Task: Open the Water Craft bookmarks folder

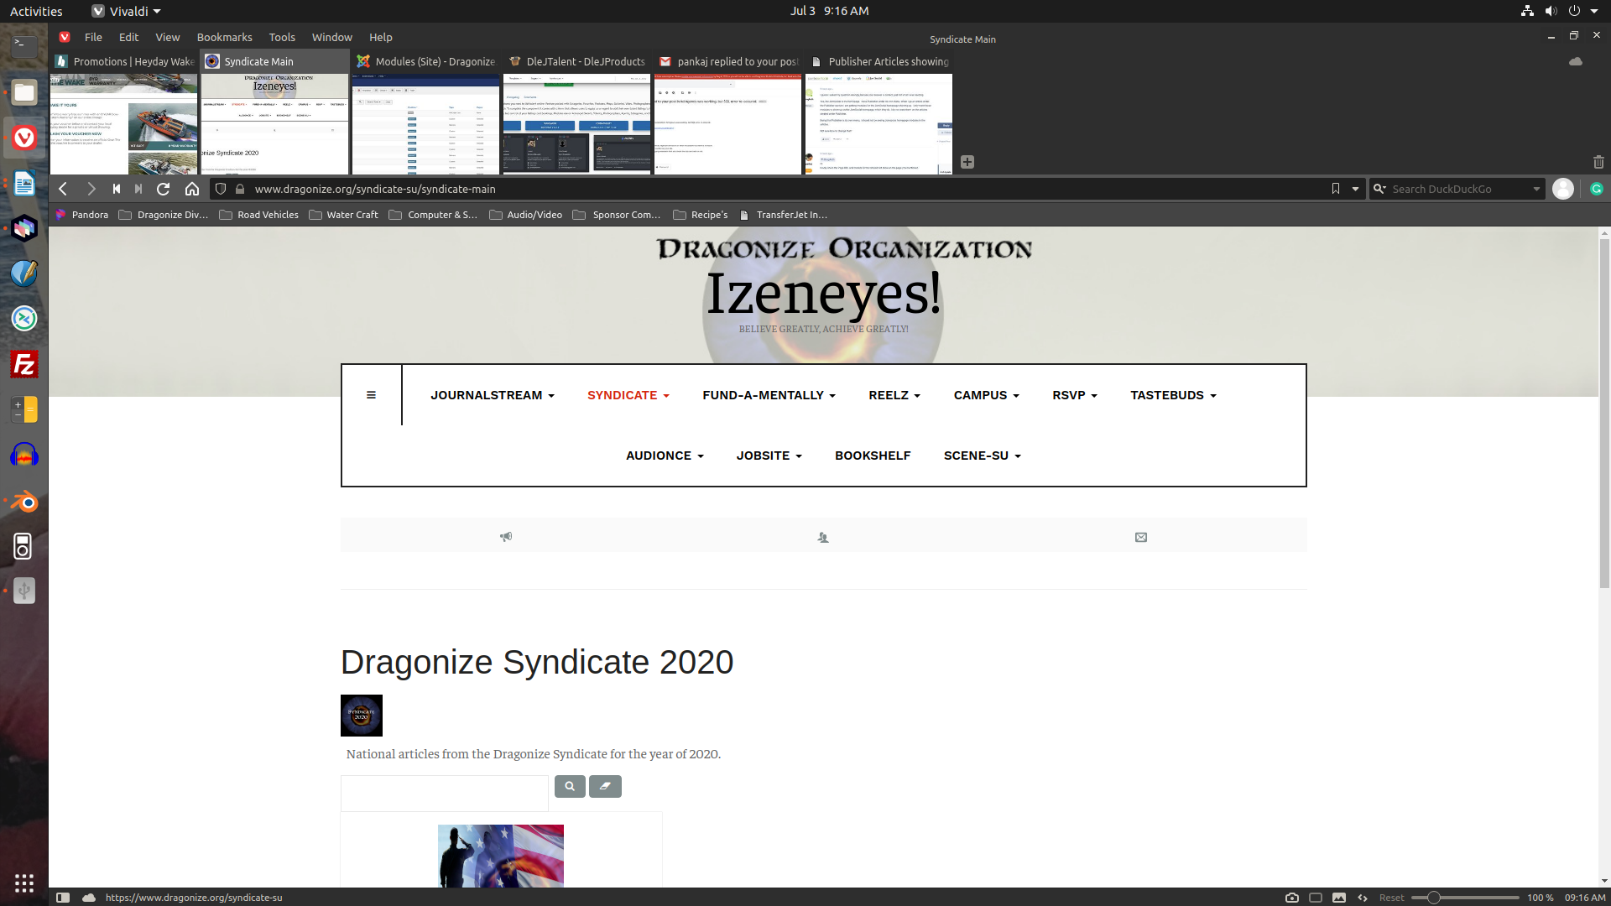Action: (344, 215)
